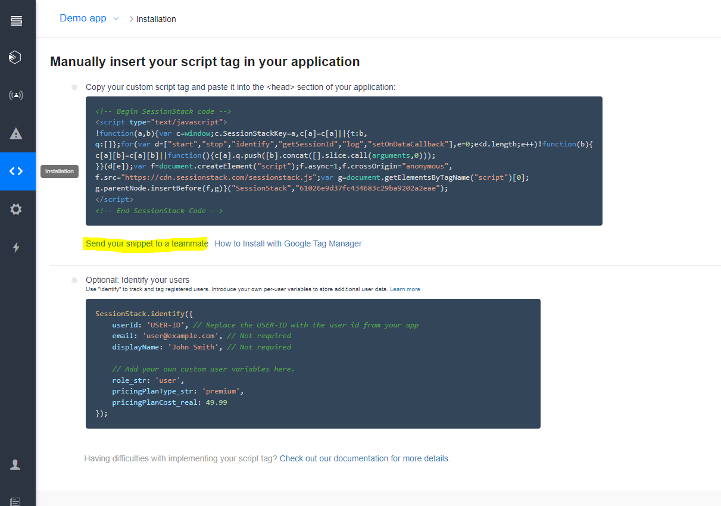
Task: Open the hamburger menu icon in the sidebar
Action: click(16, 21)
